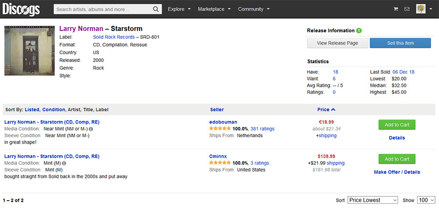Select the '1 – 2 of 2' results count
The image size is (439, 209).
[x=13, y=200]
